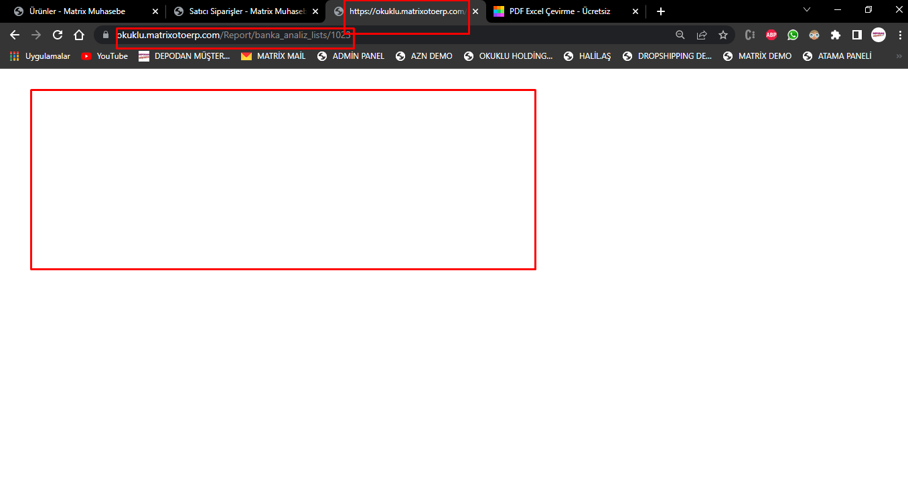Open the Extensions puzzle menu
908x481 pixels.
click(835, 35)
